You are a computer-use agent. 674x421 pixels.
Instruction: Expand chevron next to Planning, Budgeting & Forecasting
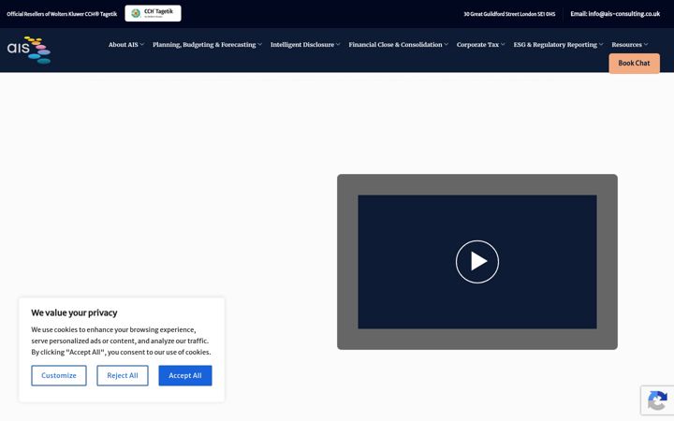point(259,44)
